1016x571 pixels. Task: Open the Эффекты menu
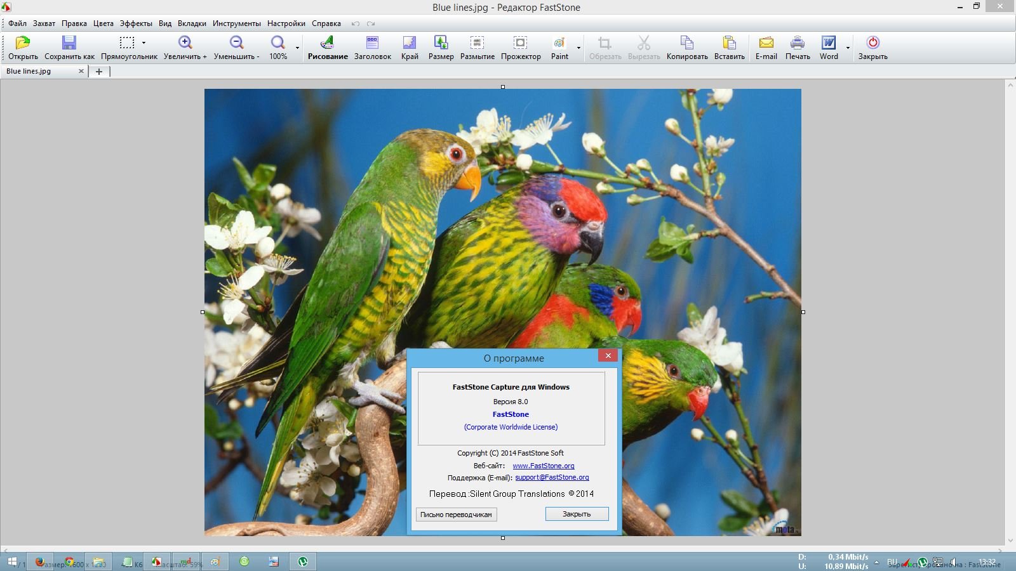[136, 23]
